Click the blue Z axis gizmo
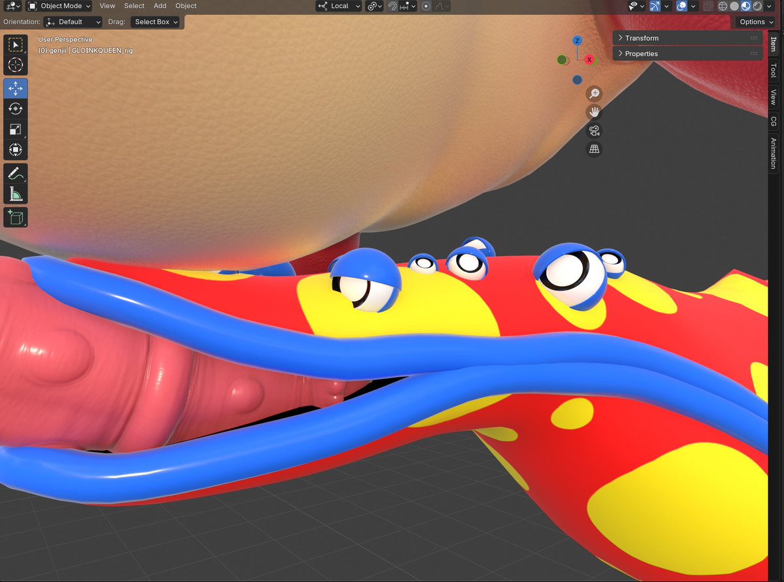Screen dimensions: 784x582 pyautogui.click(x=577, y=40)
